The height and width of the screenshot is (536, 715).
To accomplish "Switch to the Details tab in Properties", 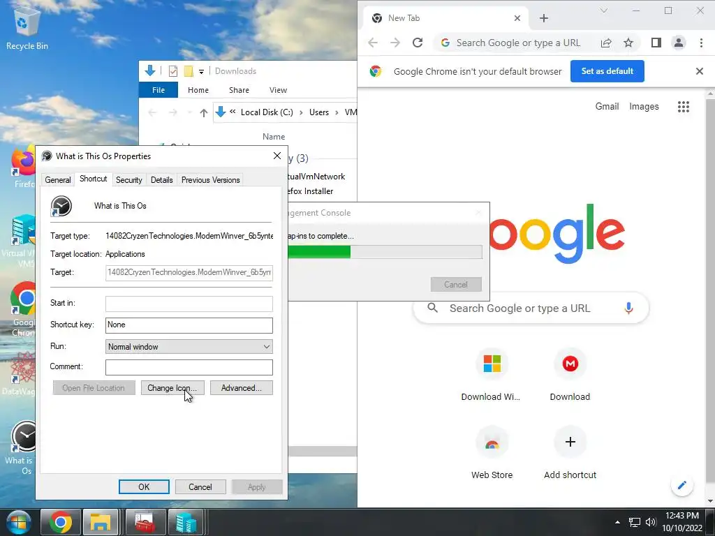I will coord(162,179).
